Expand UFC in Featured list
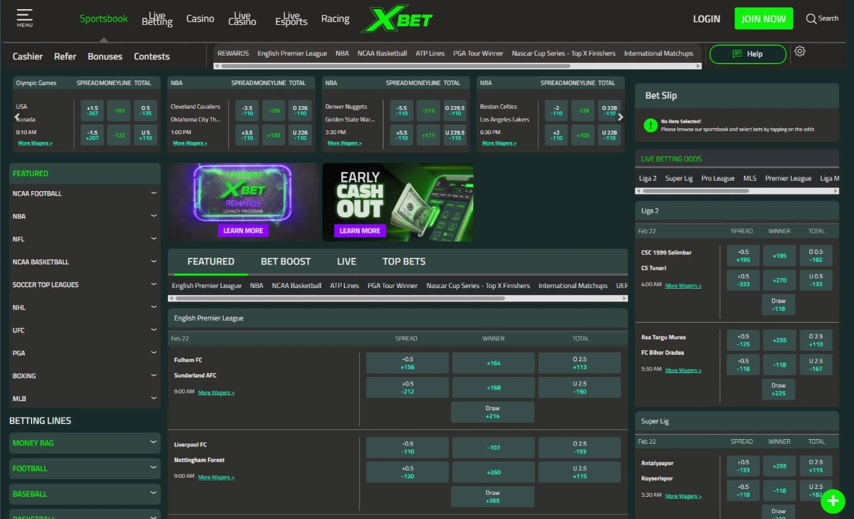Image resolution: width=854 pixels, height=519 pixels. click(x=85, y=330)
